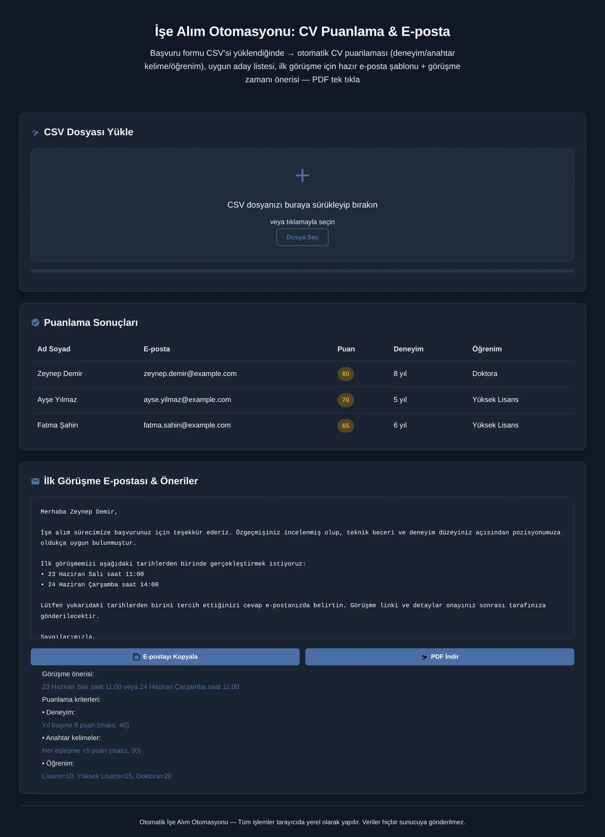Click the clipboard icon in E-postayı Kopyala button
Screen dimensions: 605x837
pos(136,657)
